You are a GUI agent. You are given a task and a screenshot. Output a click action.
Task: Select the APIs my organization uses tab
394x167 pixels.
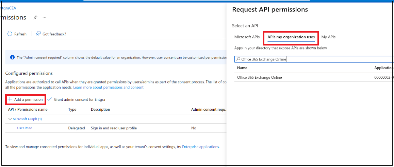291,37
